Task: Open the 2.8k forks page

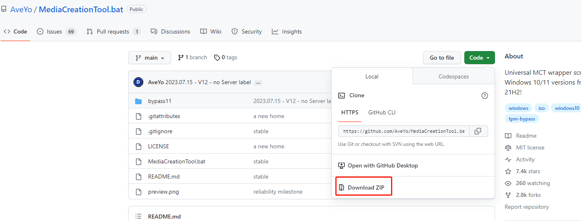Action: point(528,195)
